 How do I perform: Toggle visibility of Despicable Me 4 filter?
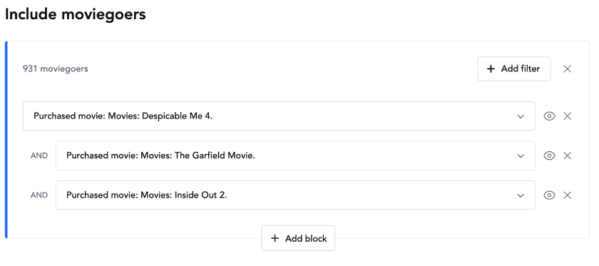point(549,116)
